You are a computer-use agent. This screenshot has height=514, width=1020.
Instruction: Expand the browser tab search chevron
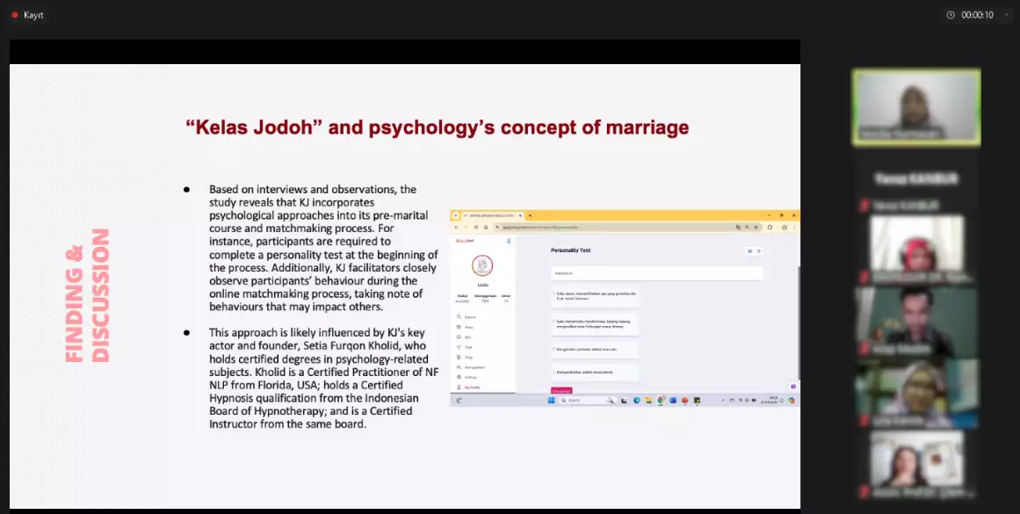(455, 215)
